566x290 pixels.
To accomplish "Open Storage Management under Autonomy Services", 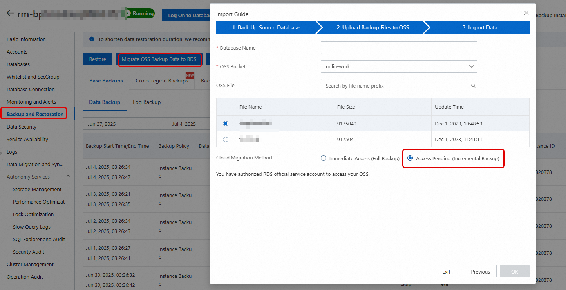I will [x=37, y=189].
